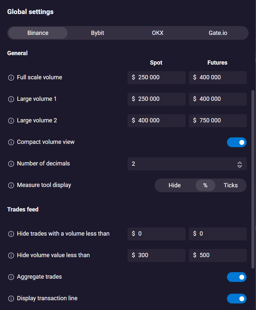Click info icon for Display transaction line
This screenshot has height=310, width=256.
(x=11, y=299)
